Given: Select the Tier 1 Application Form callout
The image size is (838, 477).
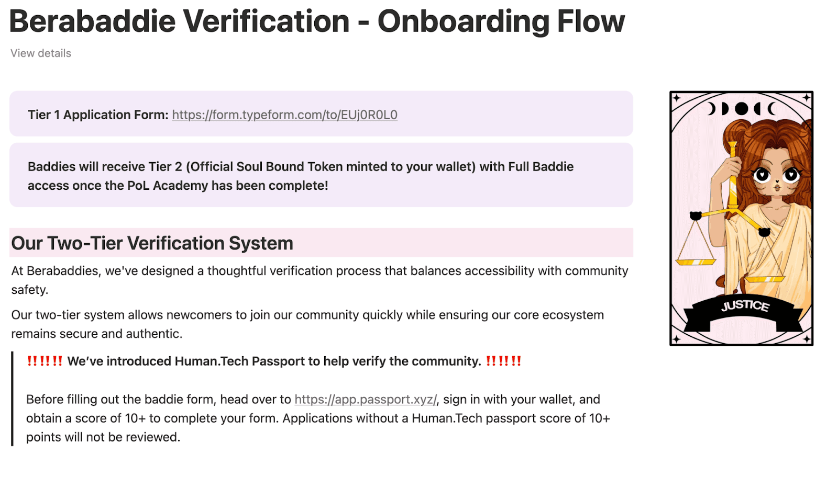Looking at the screenshot, I should [321, 113].
